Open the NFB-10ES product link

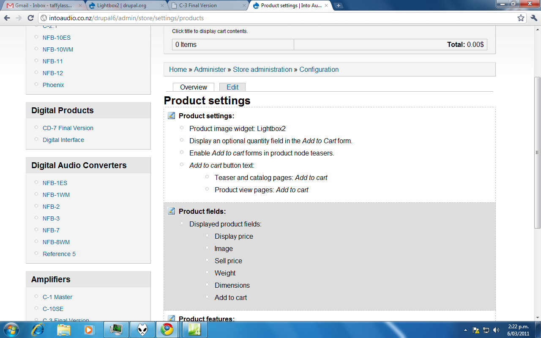(x=57, y=38)
